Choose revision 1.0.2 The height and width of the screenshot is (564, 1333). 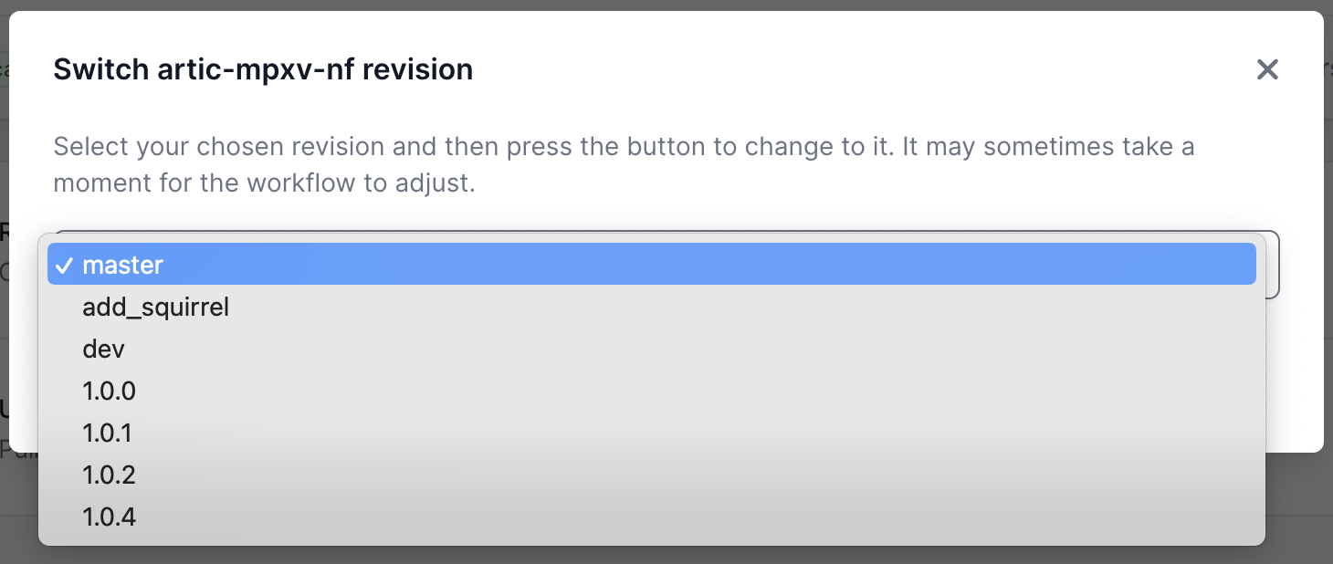109,475
